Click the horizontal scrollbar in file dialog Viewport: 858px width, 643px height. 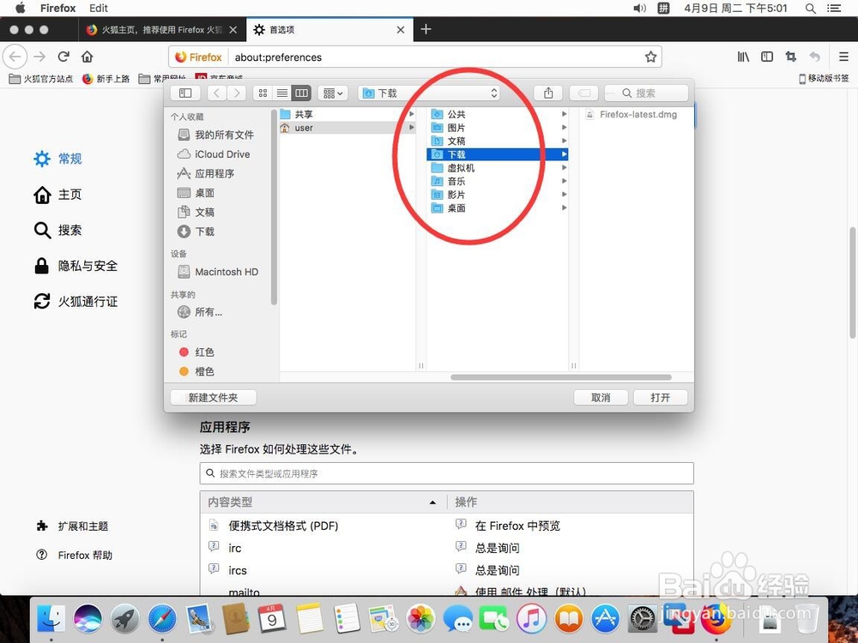click(561, 377)
